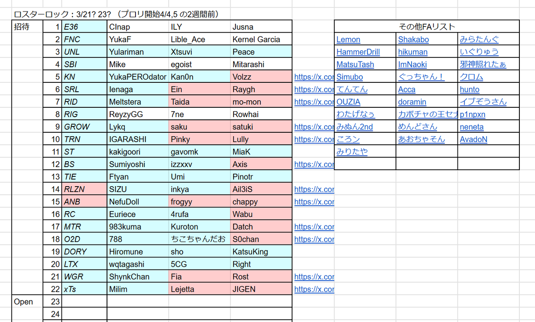Viewport: 535px width, 322px height.
Task: Select the cell containing JIGEN
Action: coord(261,289)
